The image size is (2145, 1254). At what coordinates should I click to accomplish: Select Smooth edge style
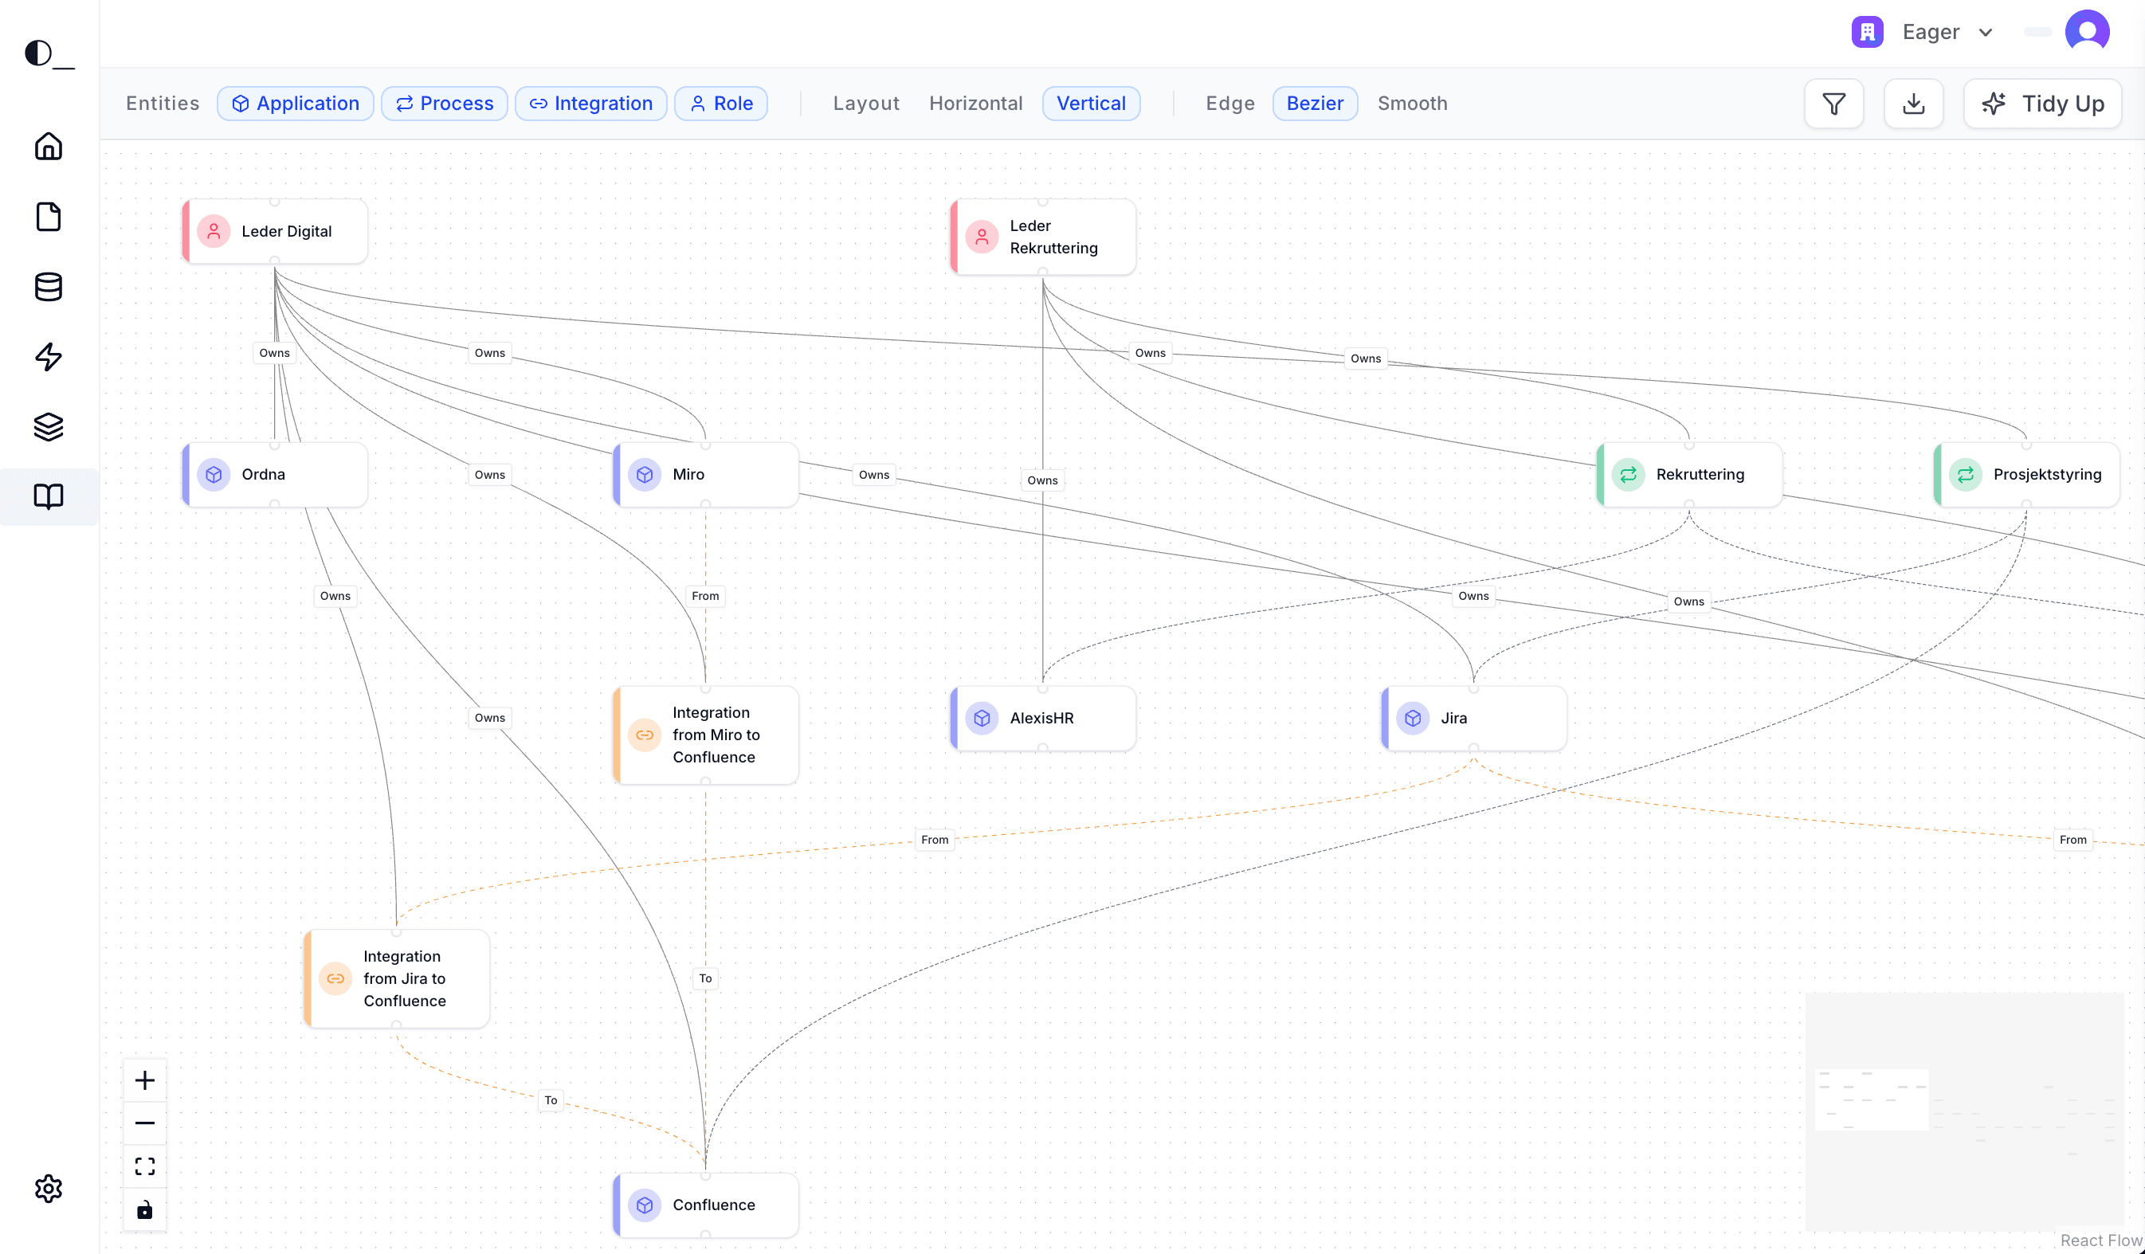1412,104
